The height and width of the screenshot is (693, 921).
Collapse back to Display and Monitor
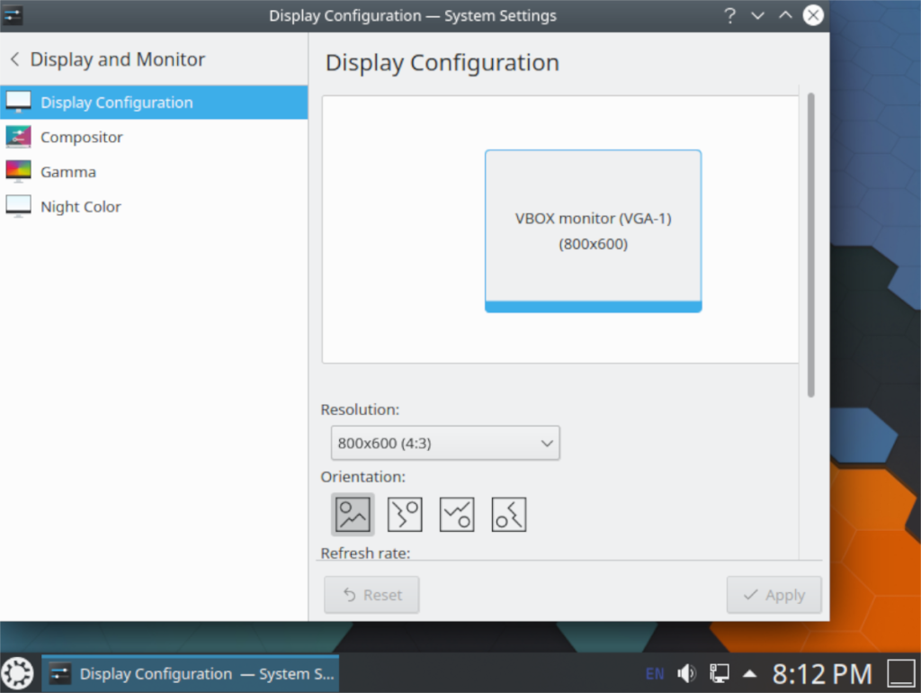tap(16, 58)
